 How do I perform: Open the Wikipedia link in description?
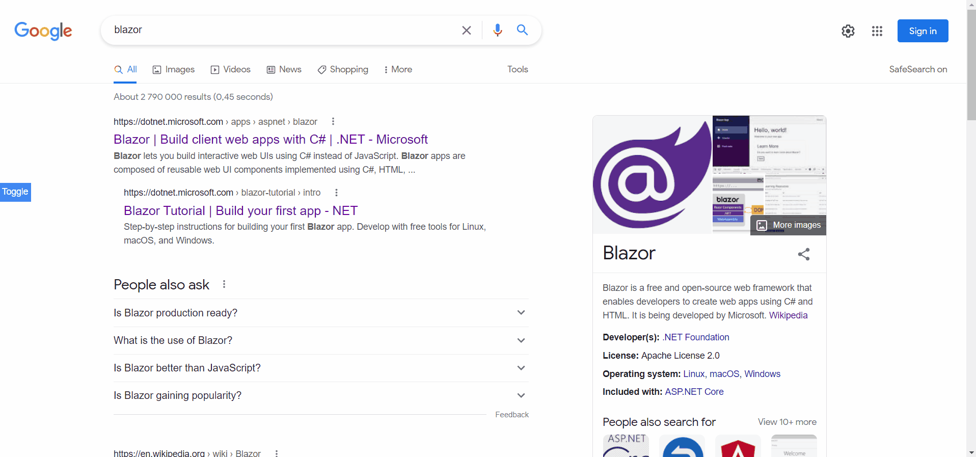[788, 315]
